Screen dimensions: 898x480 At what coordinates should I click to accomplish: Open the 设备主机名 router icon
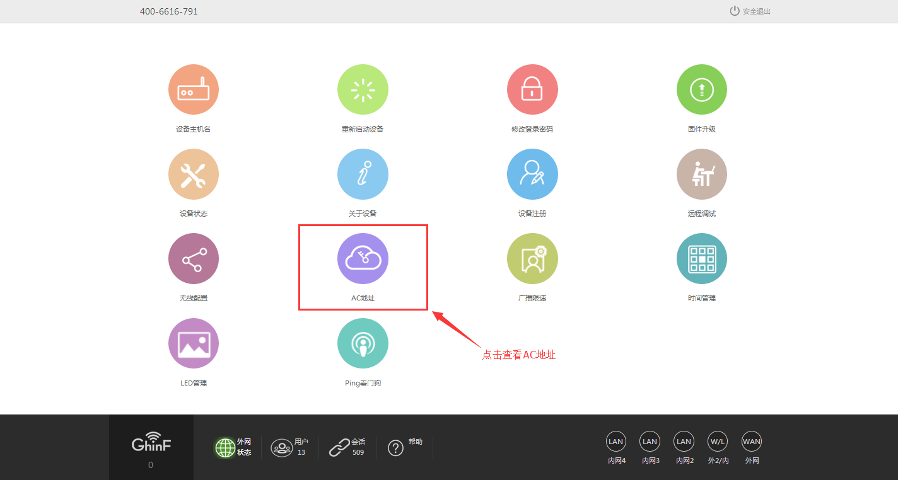[x=193, y=90]
